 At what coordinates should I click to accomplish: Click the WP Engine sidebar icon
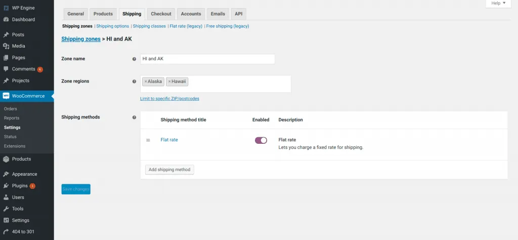(6, 8)
